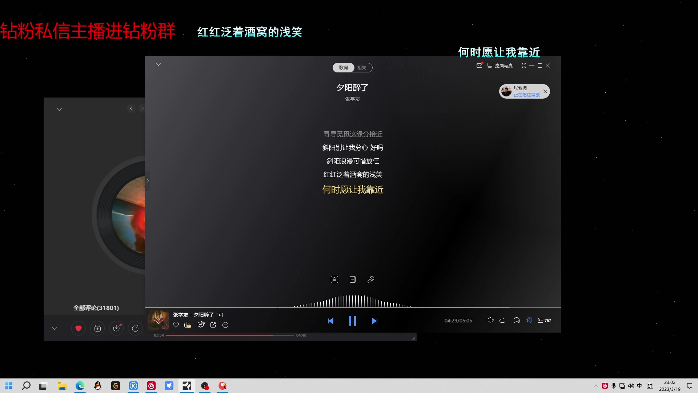Open the sound effects panel
The image size is (698, 393).
(x=334, y=279)
